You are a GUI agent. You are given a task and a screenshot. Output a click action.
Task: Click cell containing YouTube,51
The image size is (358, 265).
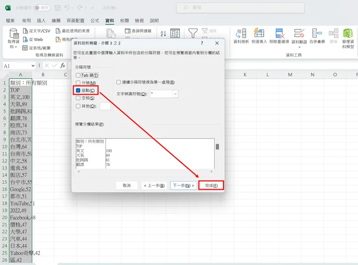[x=20, y=203]
